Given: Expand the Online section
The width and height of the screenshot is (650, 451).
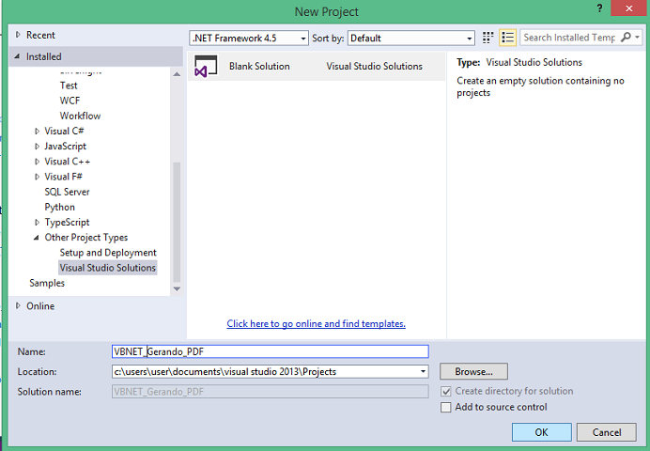Looking at the screenshot, I should (18, 306).
